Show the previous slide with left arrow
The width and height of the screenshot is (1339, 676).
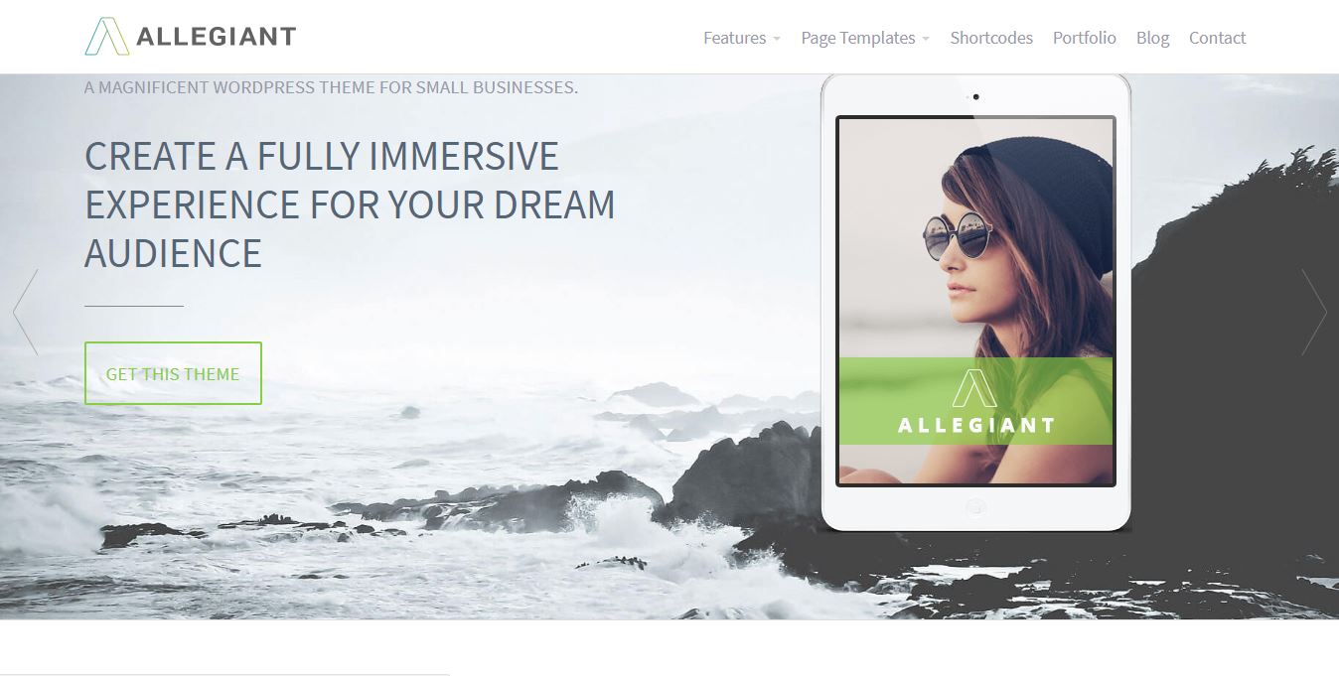[x=26, y=312]
